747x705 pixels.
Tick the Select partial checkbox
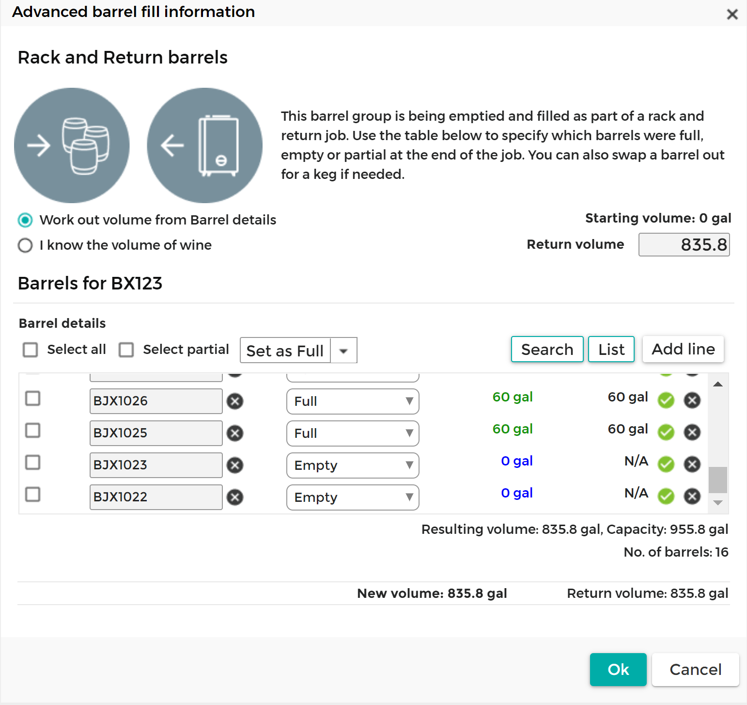point(126,350)
